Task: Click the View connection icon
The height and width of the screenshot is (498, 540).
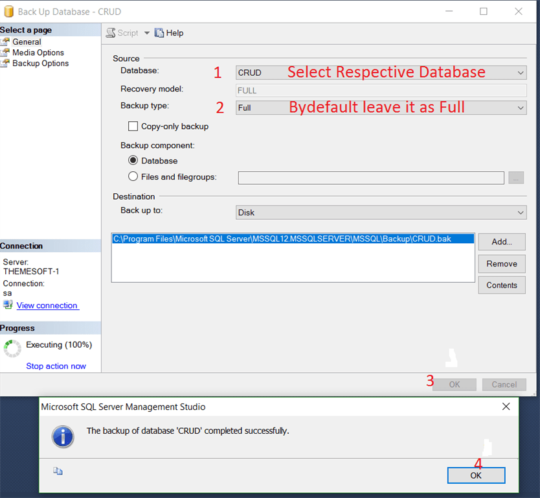Action: pyautogui.click(x=8, y=305)
